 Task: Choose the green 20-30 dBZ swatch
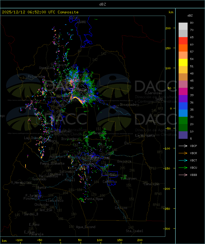(x=183, y=120)
